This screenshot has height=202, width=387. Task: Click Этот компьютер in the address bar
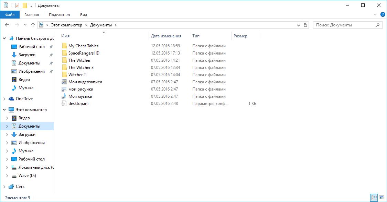tap(67, 25)
